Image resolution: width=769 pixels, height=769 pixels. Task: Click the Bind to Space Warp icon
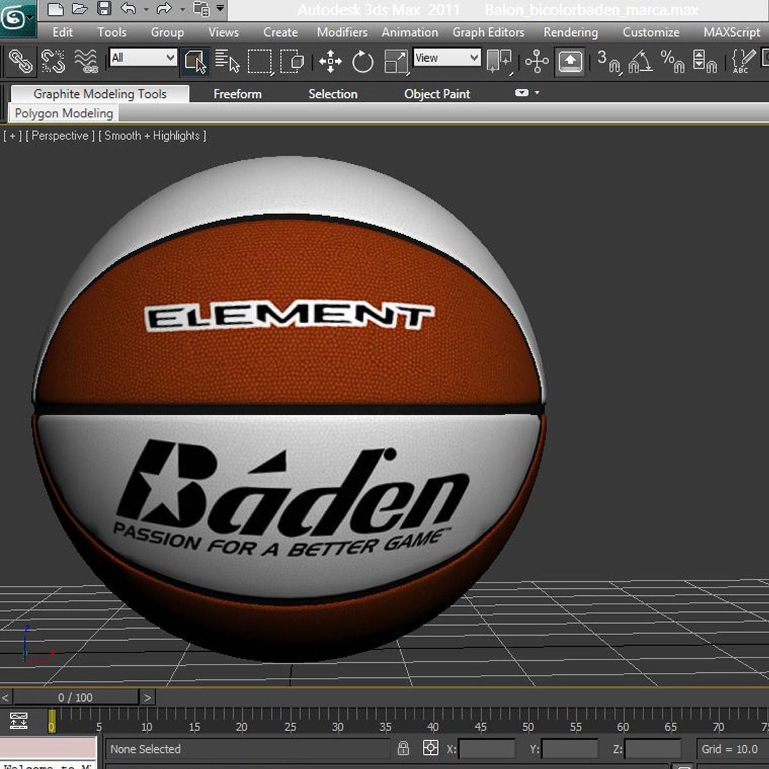(86, 62)
